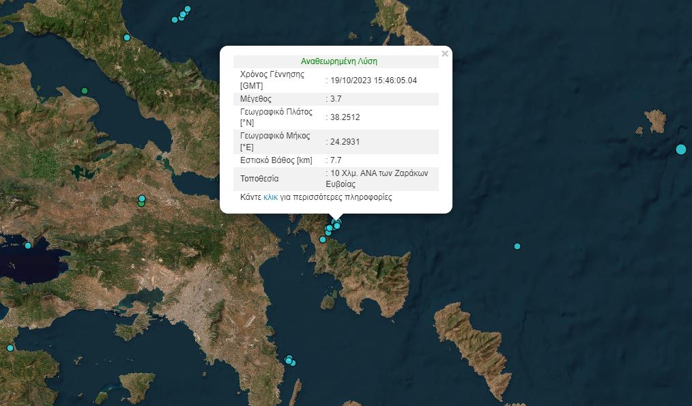Select the single cyan coastal marker near top left
This screenshot has height=406, width=692.
127,38
